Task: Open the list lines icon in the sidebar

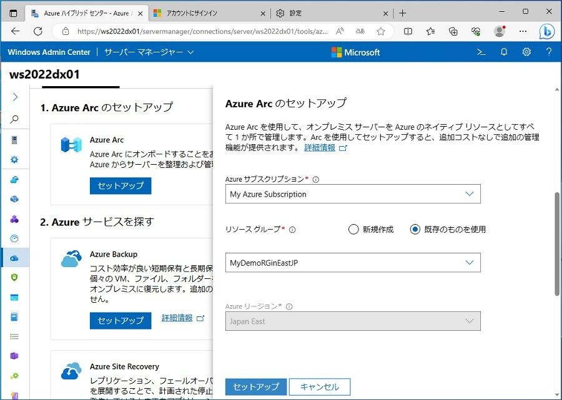Action: pyautogui.click(x=14, y=336)
